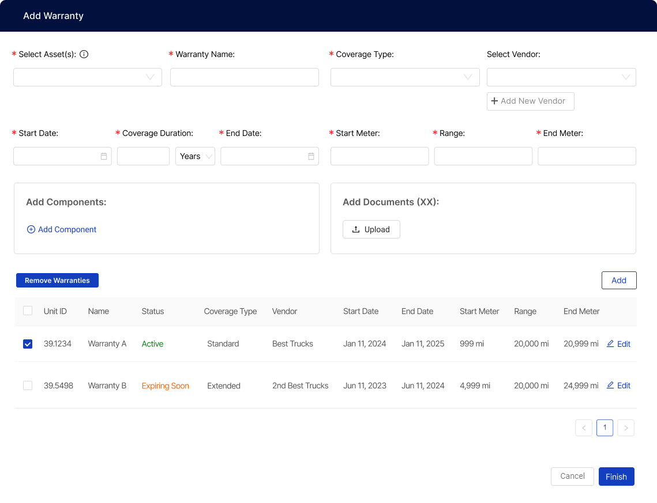Screen dimensions: 657x503
Task: Click the pencil edit icon for Warranty A
Action: pos(610,344)
